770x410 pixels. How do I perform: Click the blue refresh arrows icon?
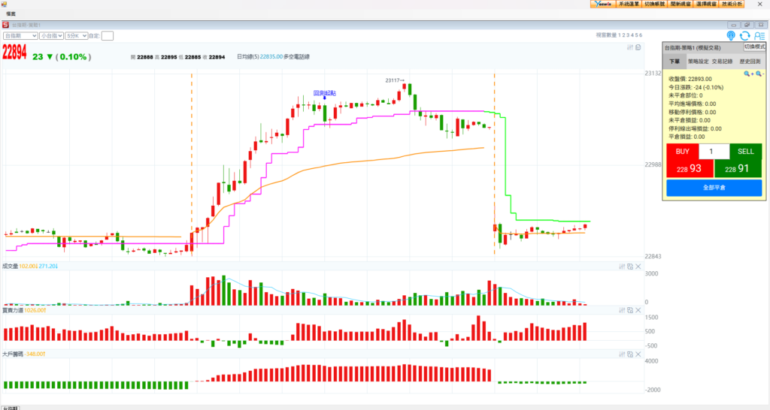(745, 36)
